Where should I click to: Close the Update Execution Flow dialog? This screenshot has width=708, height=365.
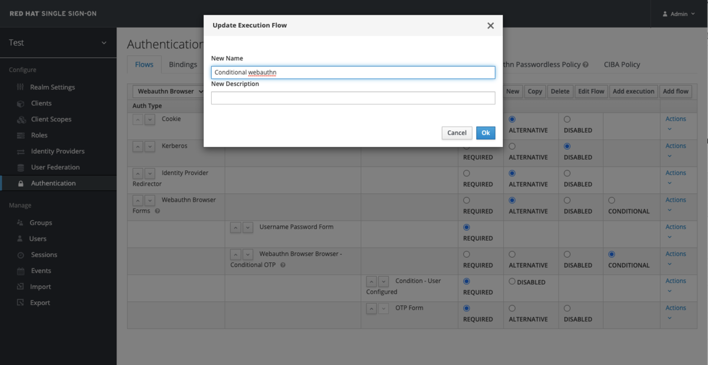coord(490,25)
